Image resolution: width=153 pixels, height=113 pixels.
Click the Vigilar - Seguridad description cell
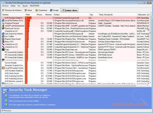click(x=105, y=23)
